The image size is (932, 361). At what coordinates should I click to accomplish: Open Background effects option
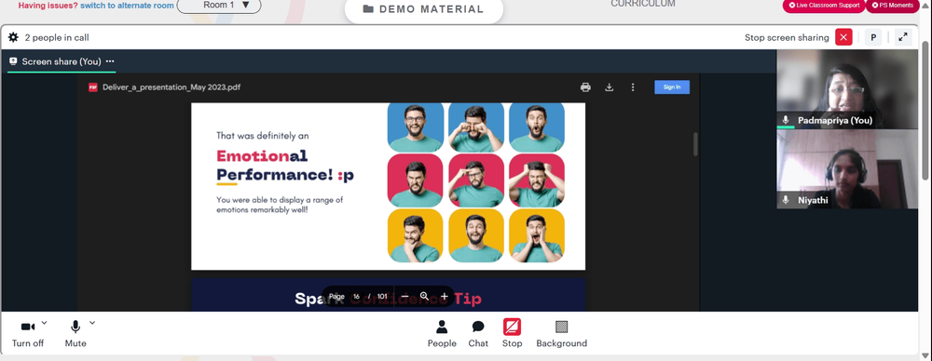tap(561, 334)
